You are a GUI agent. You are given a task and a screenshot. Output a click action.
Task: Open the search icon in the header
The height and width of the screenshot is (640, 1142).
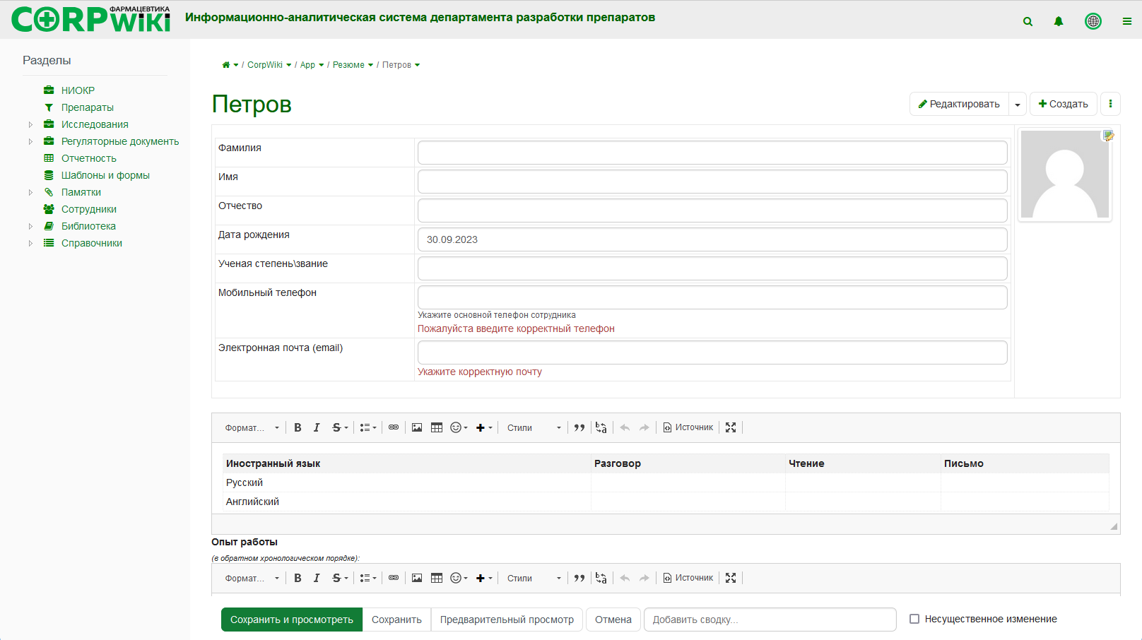point(1028,22)
